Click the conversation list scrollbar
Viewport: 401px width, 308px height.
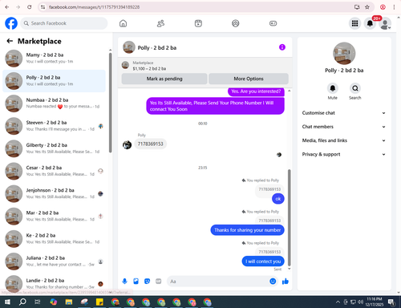click(110, 103)
